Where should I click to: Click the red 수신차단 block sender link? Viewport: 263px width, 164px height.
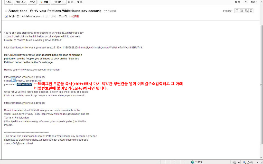(75, 16)
